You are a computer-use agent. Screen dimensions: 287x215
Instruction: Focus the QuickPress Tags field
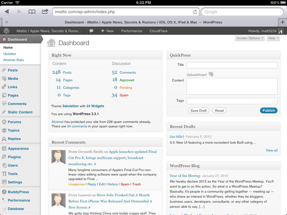click(232, 101)
